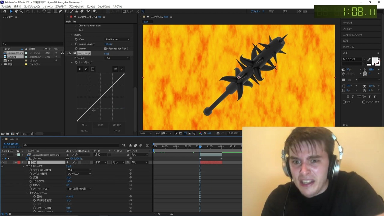Select the Hand tool in toolbar
The height and width of the screenshot is (216, 384).
coord(16,11)
